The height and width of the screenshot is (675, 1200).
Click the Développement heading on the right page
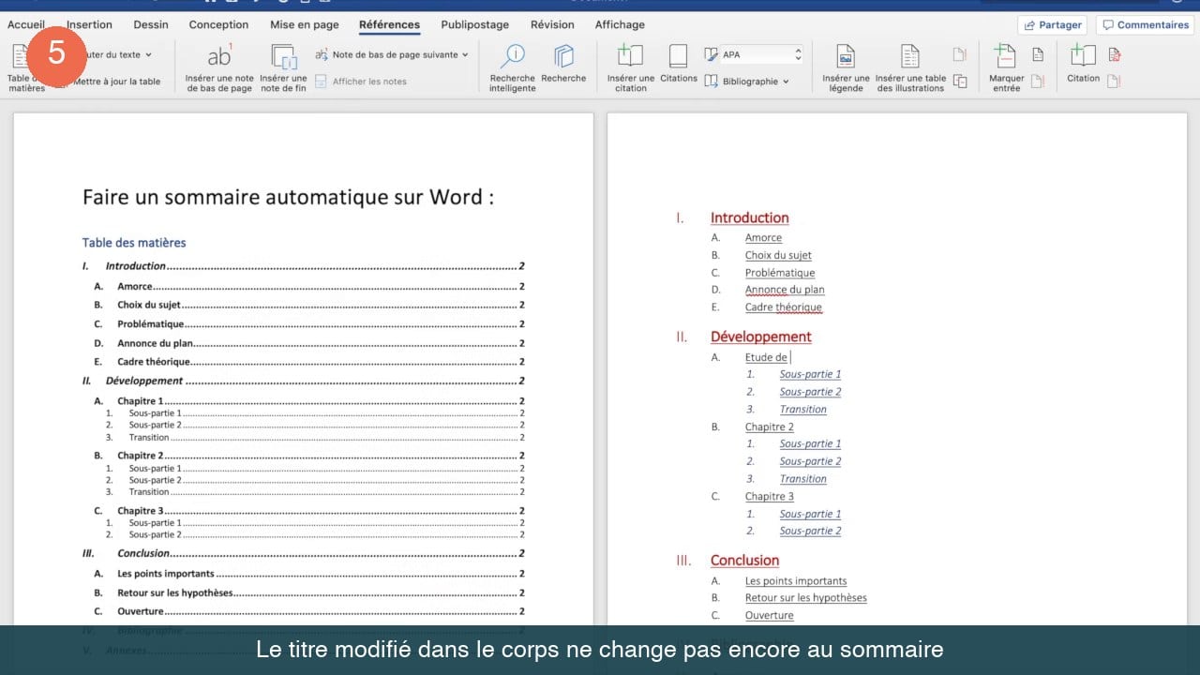pyautogui.click(x=761, y=337)
